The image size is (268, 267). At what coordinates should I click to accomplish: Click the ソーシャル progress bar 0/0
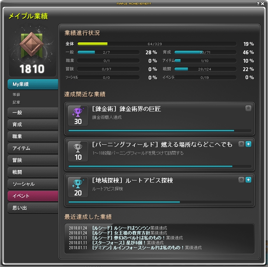pos(108,77)
